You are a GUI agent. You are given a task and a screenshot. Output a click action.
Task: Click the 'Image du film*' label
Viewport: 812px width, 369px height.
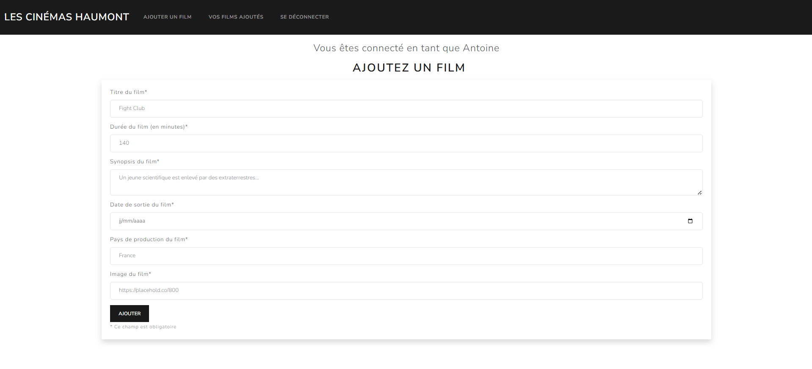click(130, 274)
